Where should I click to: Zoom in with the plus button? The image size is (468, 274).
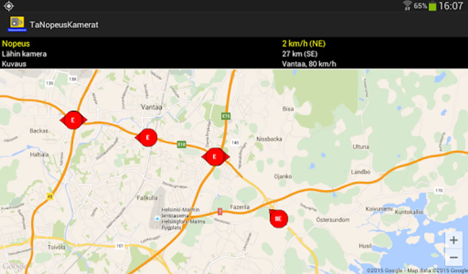pos(453,240)
